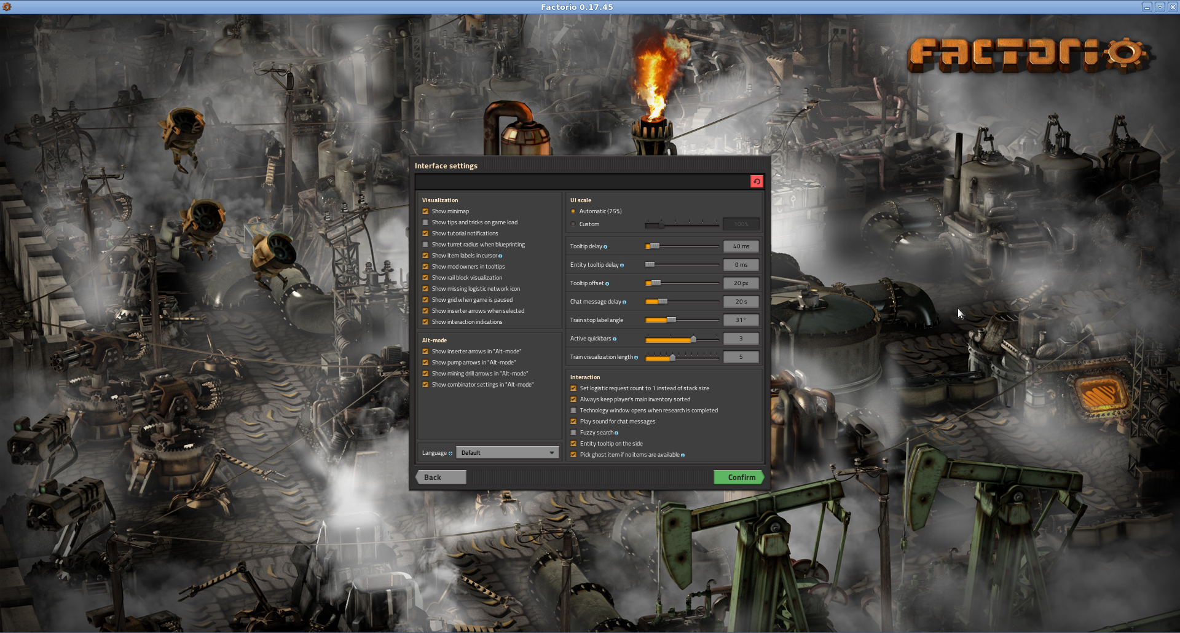Click the Fuzzy search info icon
The image size is (1180, 633).
click(x=616, y=433)
